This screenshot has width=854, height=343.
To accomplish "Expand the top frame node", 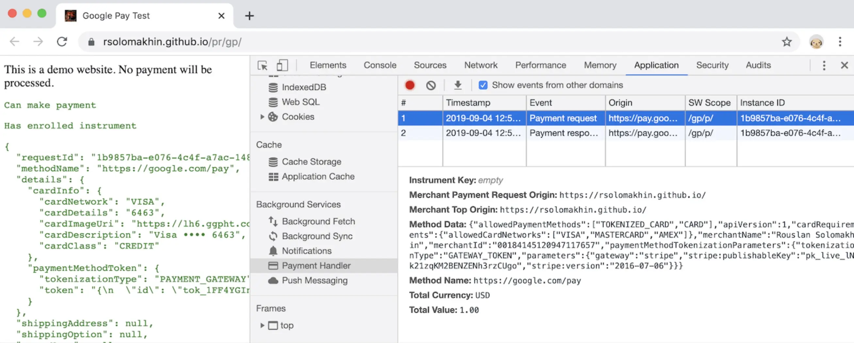I will pos(262,325).
